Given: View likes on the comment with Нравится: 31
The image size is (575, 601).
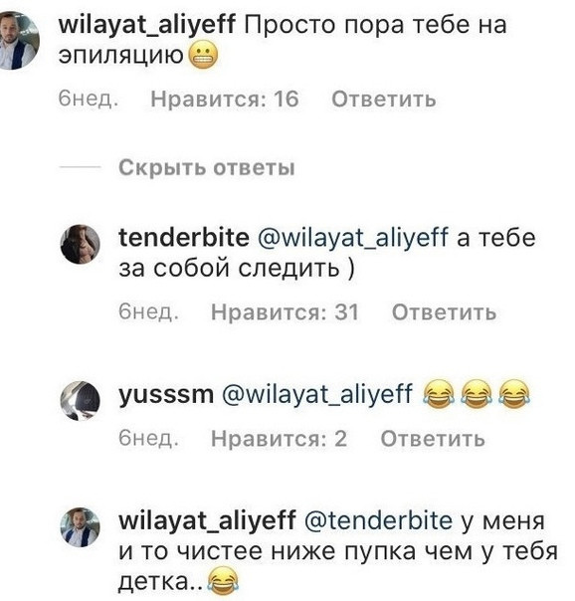Looking at the screenshot, I should [x=285, y=312].
